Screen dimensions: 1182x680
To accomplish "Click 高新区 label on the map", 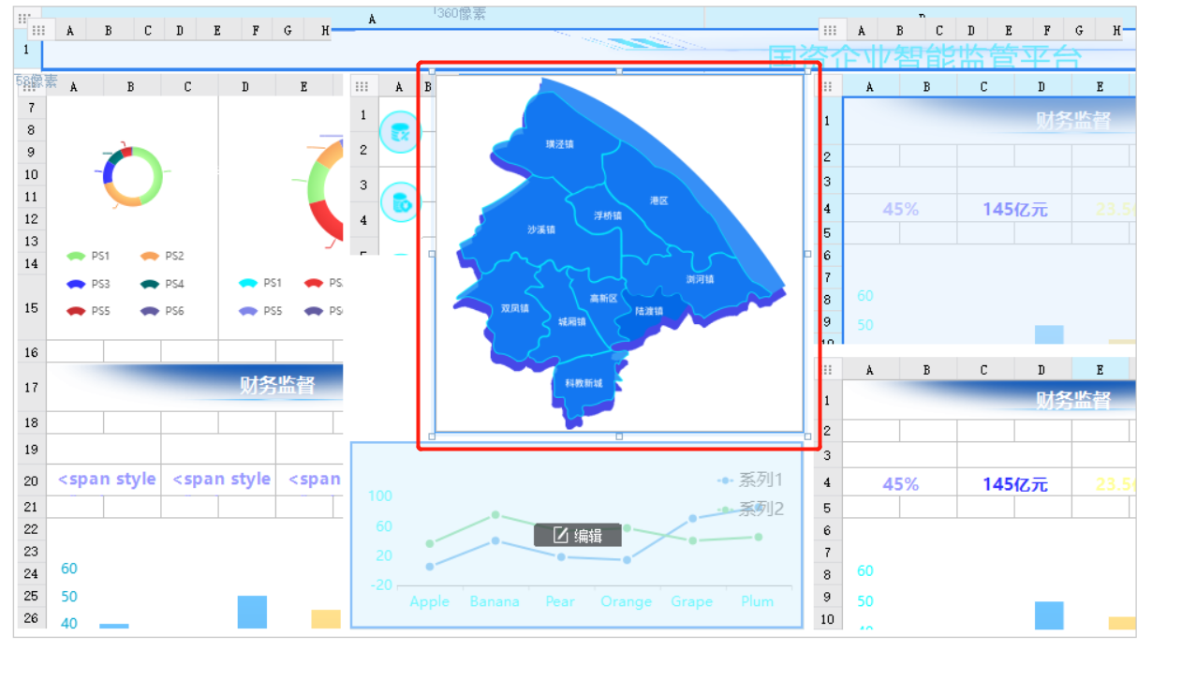I will tap(603, 299).
